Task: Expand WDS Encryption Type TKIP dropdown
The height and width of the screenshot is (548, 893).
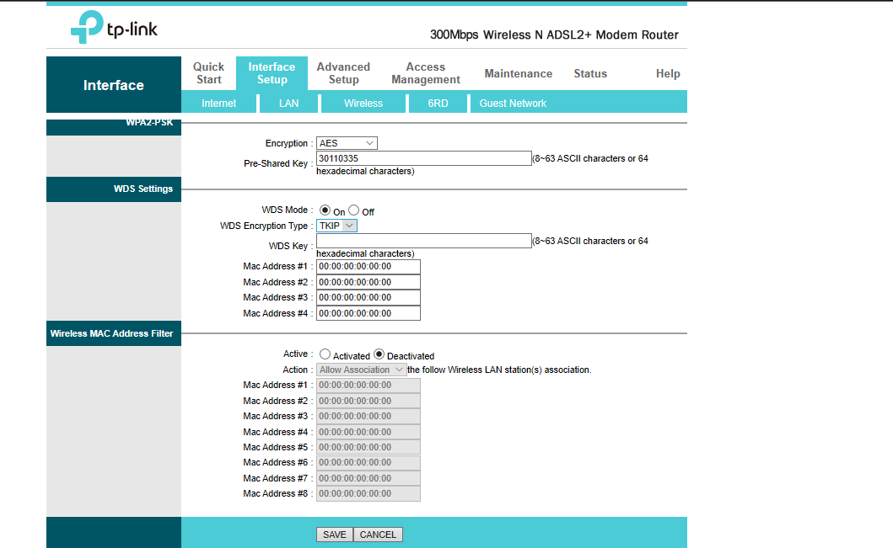Action: tap(336, 226)
